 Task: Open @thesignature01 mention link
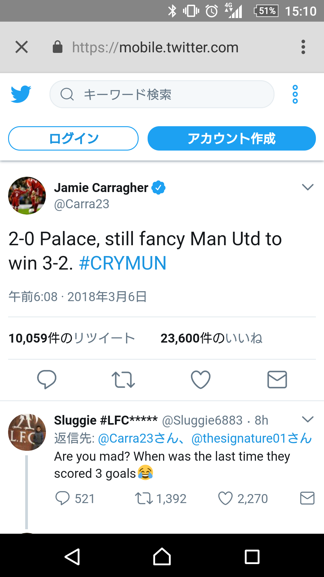[252, 438]
